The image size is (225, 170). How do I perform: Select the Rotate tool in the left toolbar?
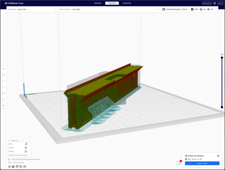[4, 81]
